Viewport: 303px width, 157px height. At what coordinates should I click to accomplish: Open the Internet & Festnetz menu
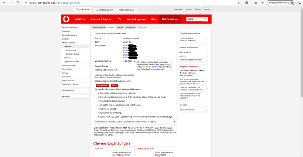[x=102, y=19]
